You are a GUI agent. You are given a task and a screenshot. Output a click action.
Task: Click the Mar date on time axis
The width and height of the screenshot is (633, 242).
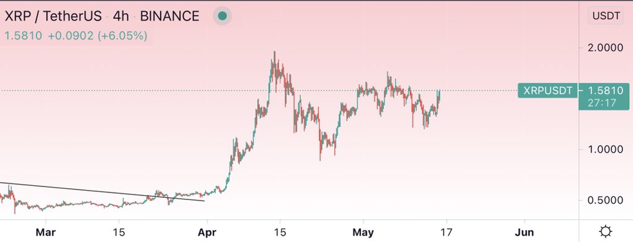pyautogui.click(x=46, y=233)
